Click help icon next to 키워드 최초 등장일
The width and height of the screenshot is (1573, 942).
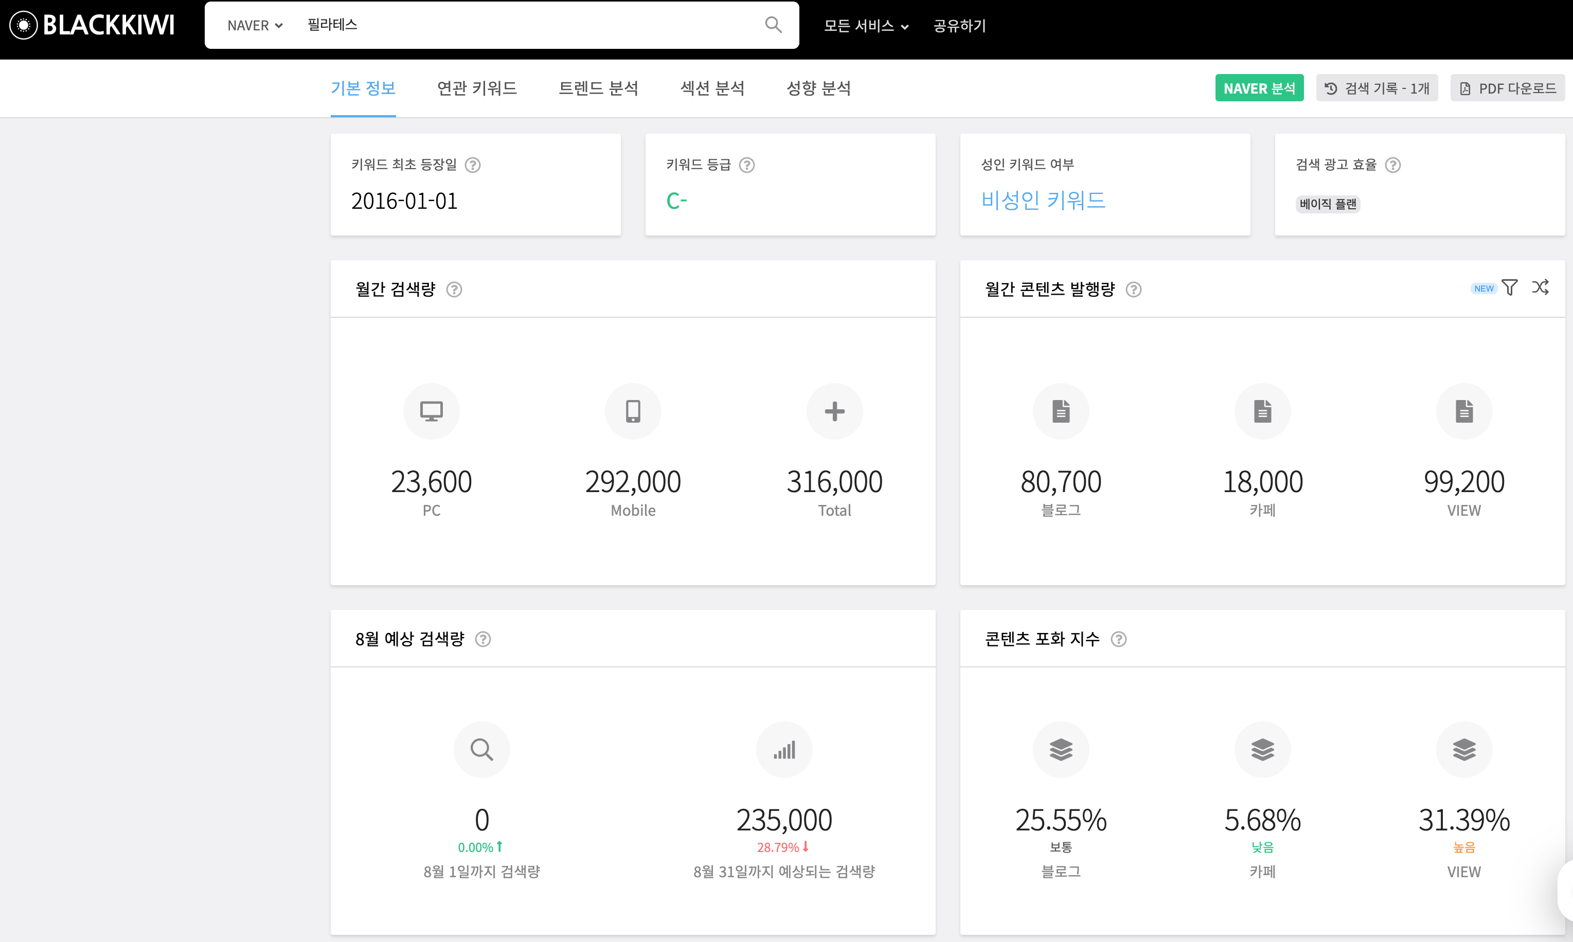(473, 165)
